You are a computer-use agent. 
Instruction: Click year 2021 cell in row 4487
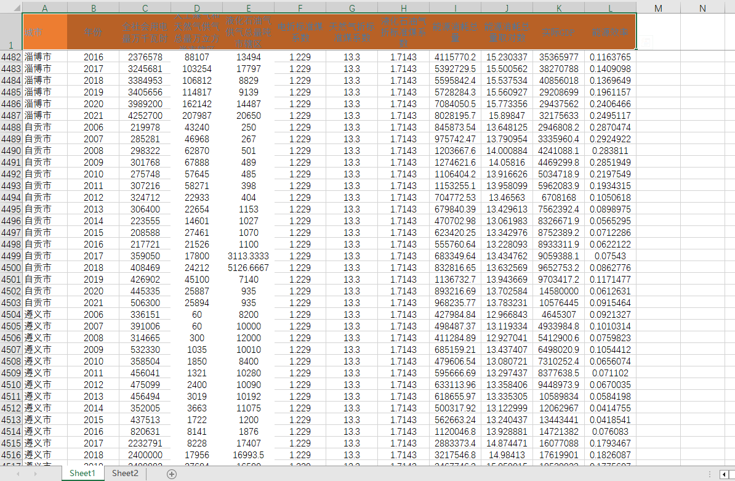click(x=94, y=115)
